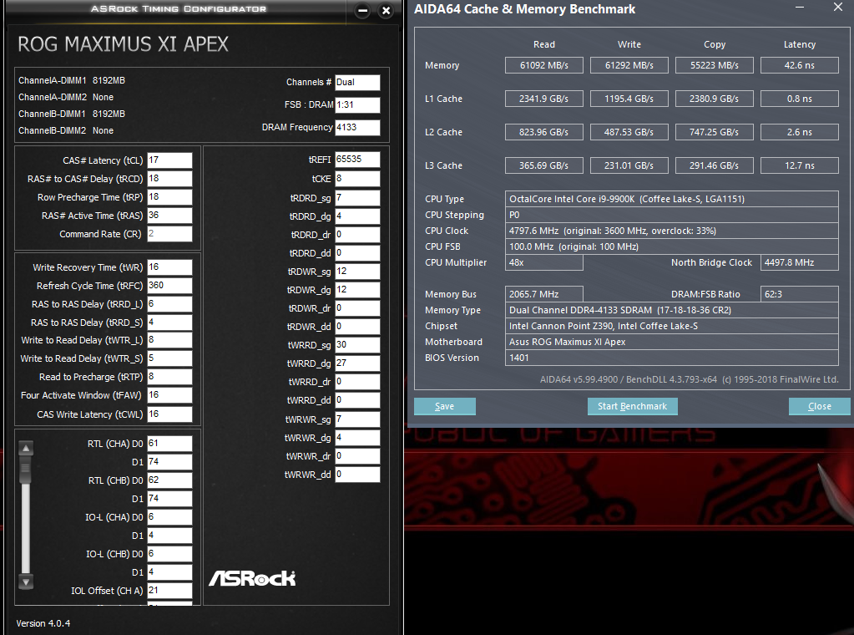Click the Save button in AIDA64
Viewport: 854px width, 635px height.
pyautogui.click(x=444, y=406)
